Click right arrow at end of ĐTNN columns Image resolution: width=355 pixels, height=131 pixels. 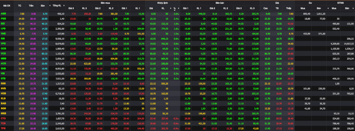[x=354, y=8]
